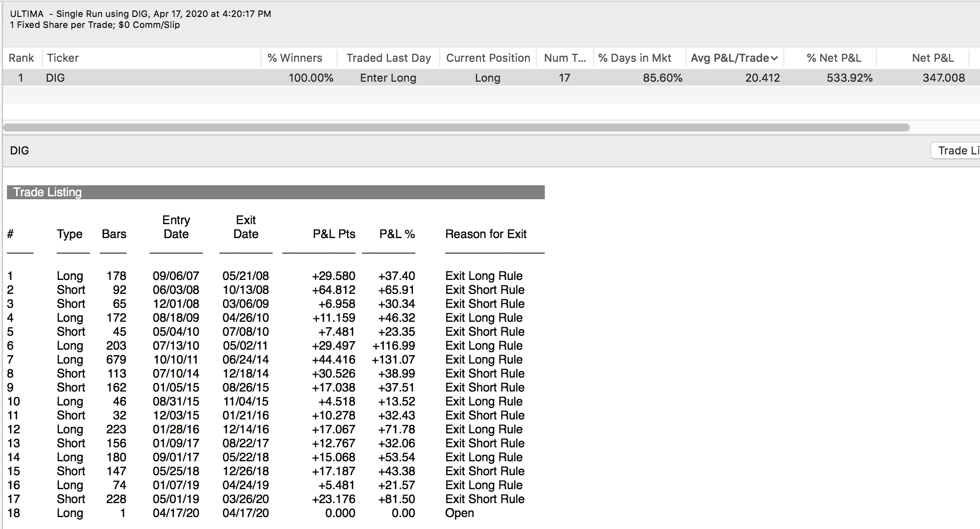Click Traded Last Day column header
The height and width of the screenshot is (529, 980).
(388, 58)
